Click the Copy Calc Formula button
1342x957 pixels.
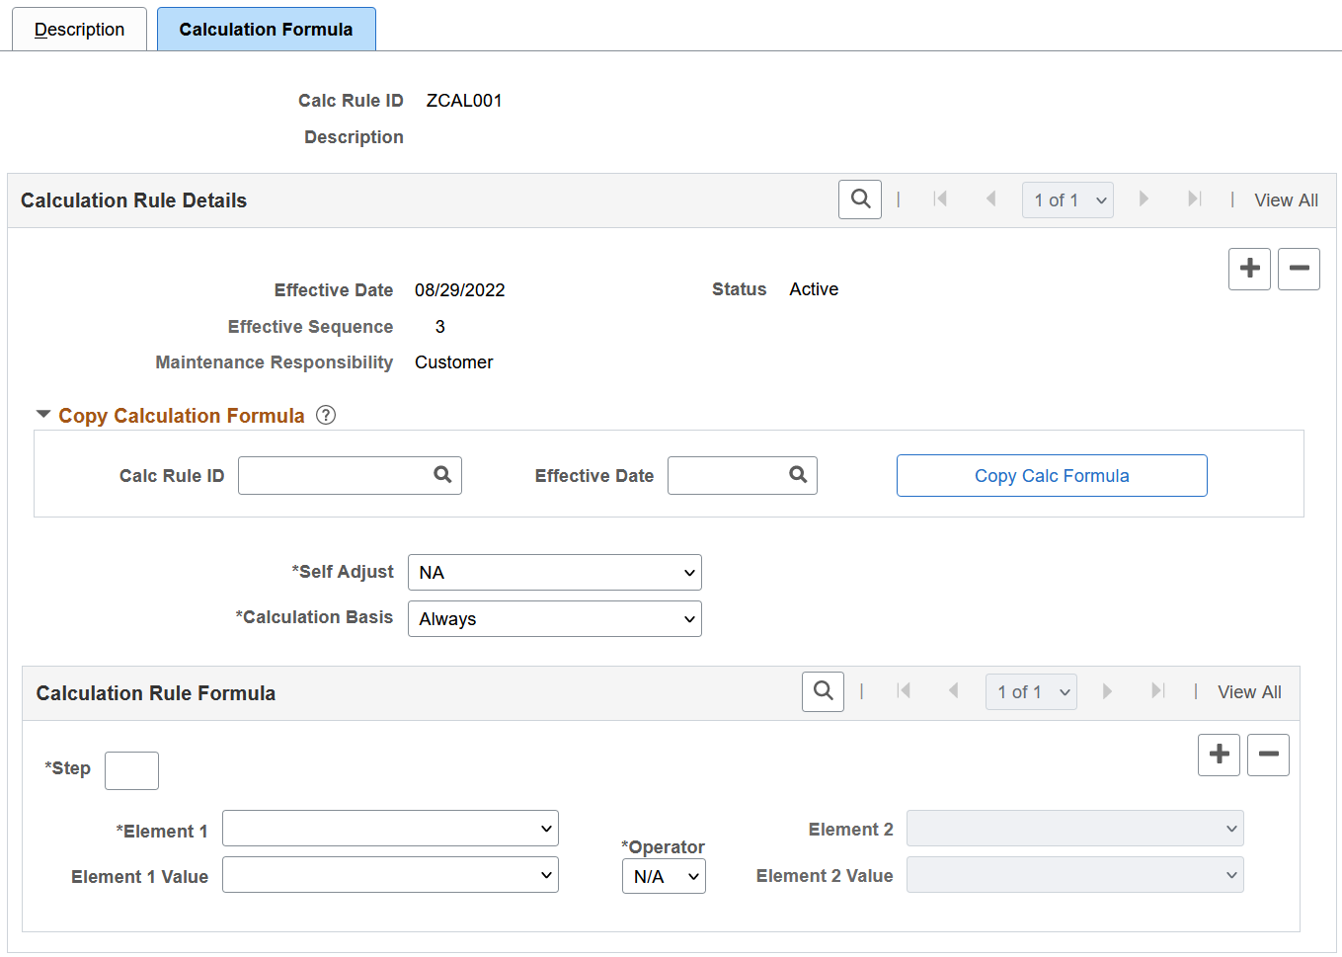pos(1052,475)
